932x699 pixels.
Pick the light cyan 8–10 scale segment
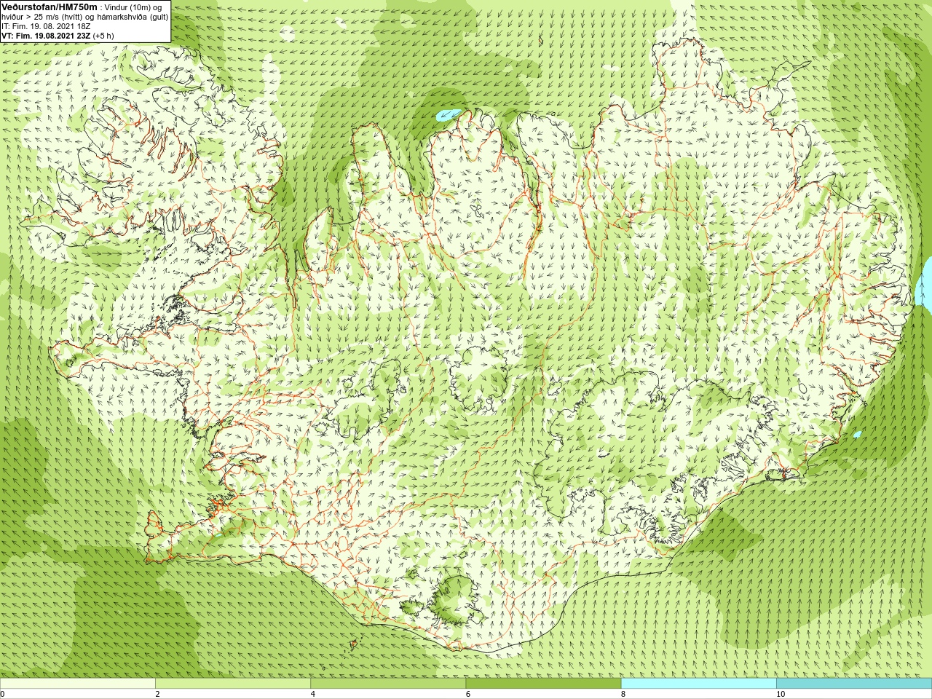698,684
